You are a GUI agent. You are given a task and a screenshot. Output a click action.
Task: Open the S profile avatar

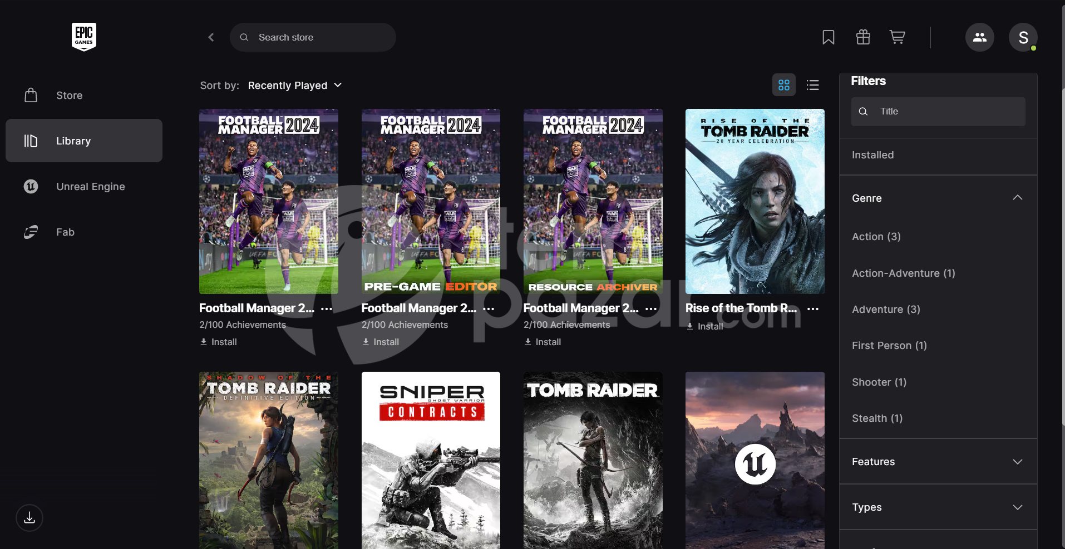[1023, 37]
